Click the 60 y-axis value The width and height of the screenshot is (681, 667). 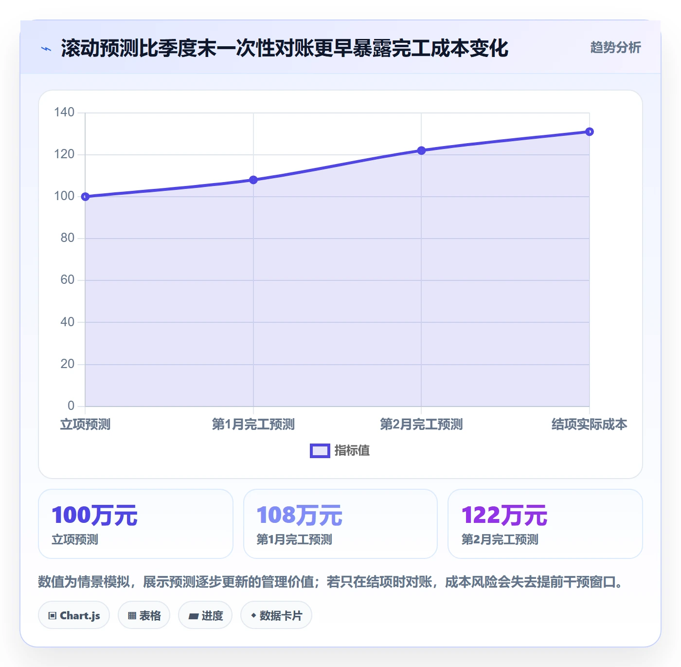click(x=68, y=280)
